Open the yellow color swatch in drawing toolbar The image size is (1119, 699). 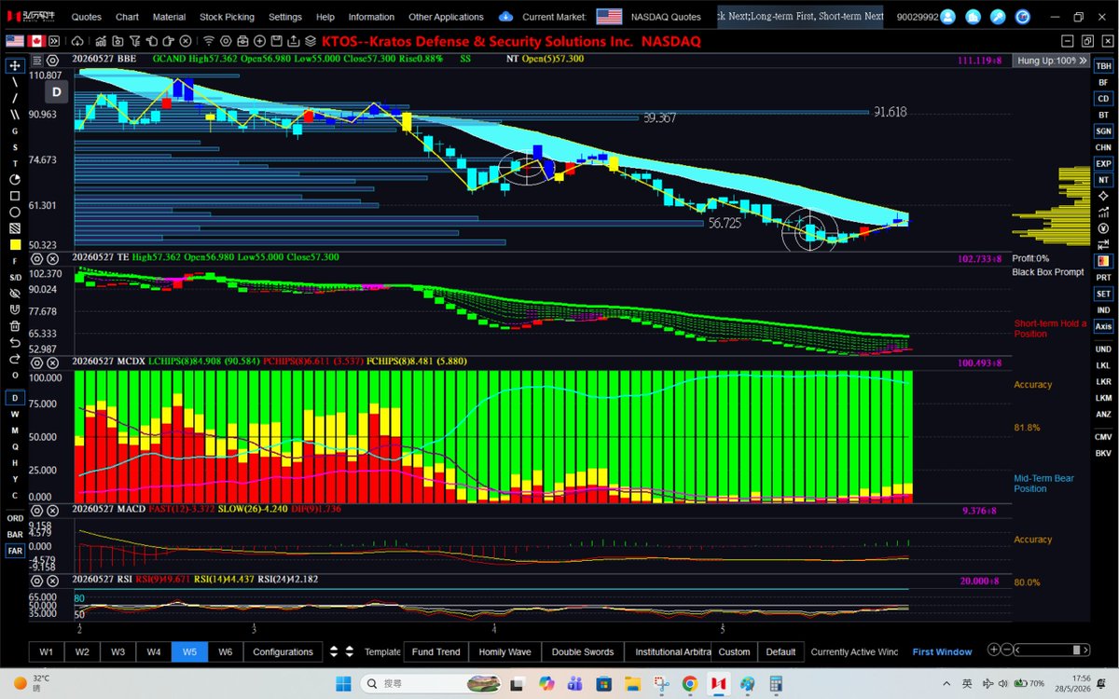pos(15,244)
